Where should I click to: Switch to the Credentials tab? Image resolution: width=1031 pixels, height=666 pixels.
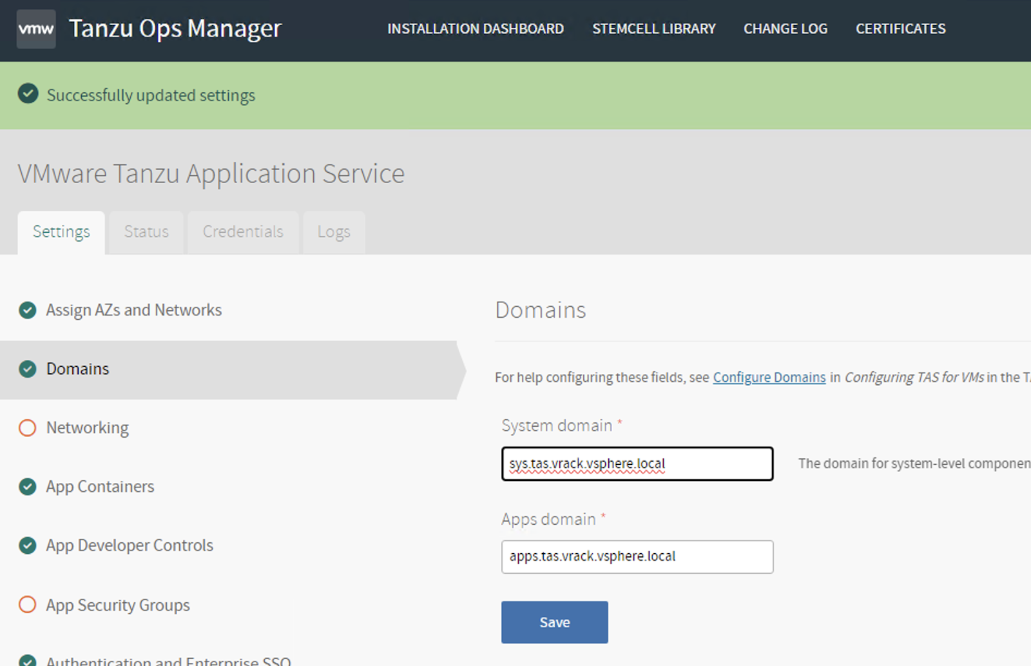[243, 232]
